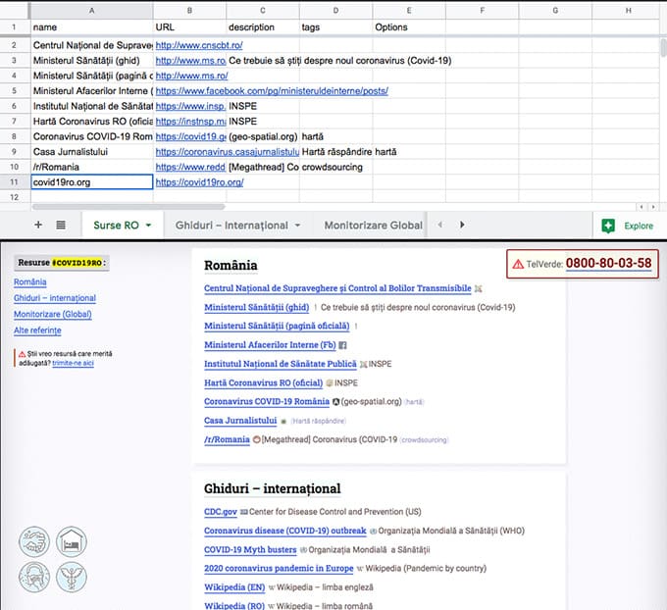This screenshot has height=610, width=667.
Task: Open Ministerul Sănătății (ghid) page link
Action: click(x=257, y=308)
